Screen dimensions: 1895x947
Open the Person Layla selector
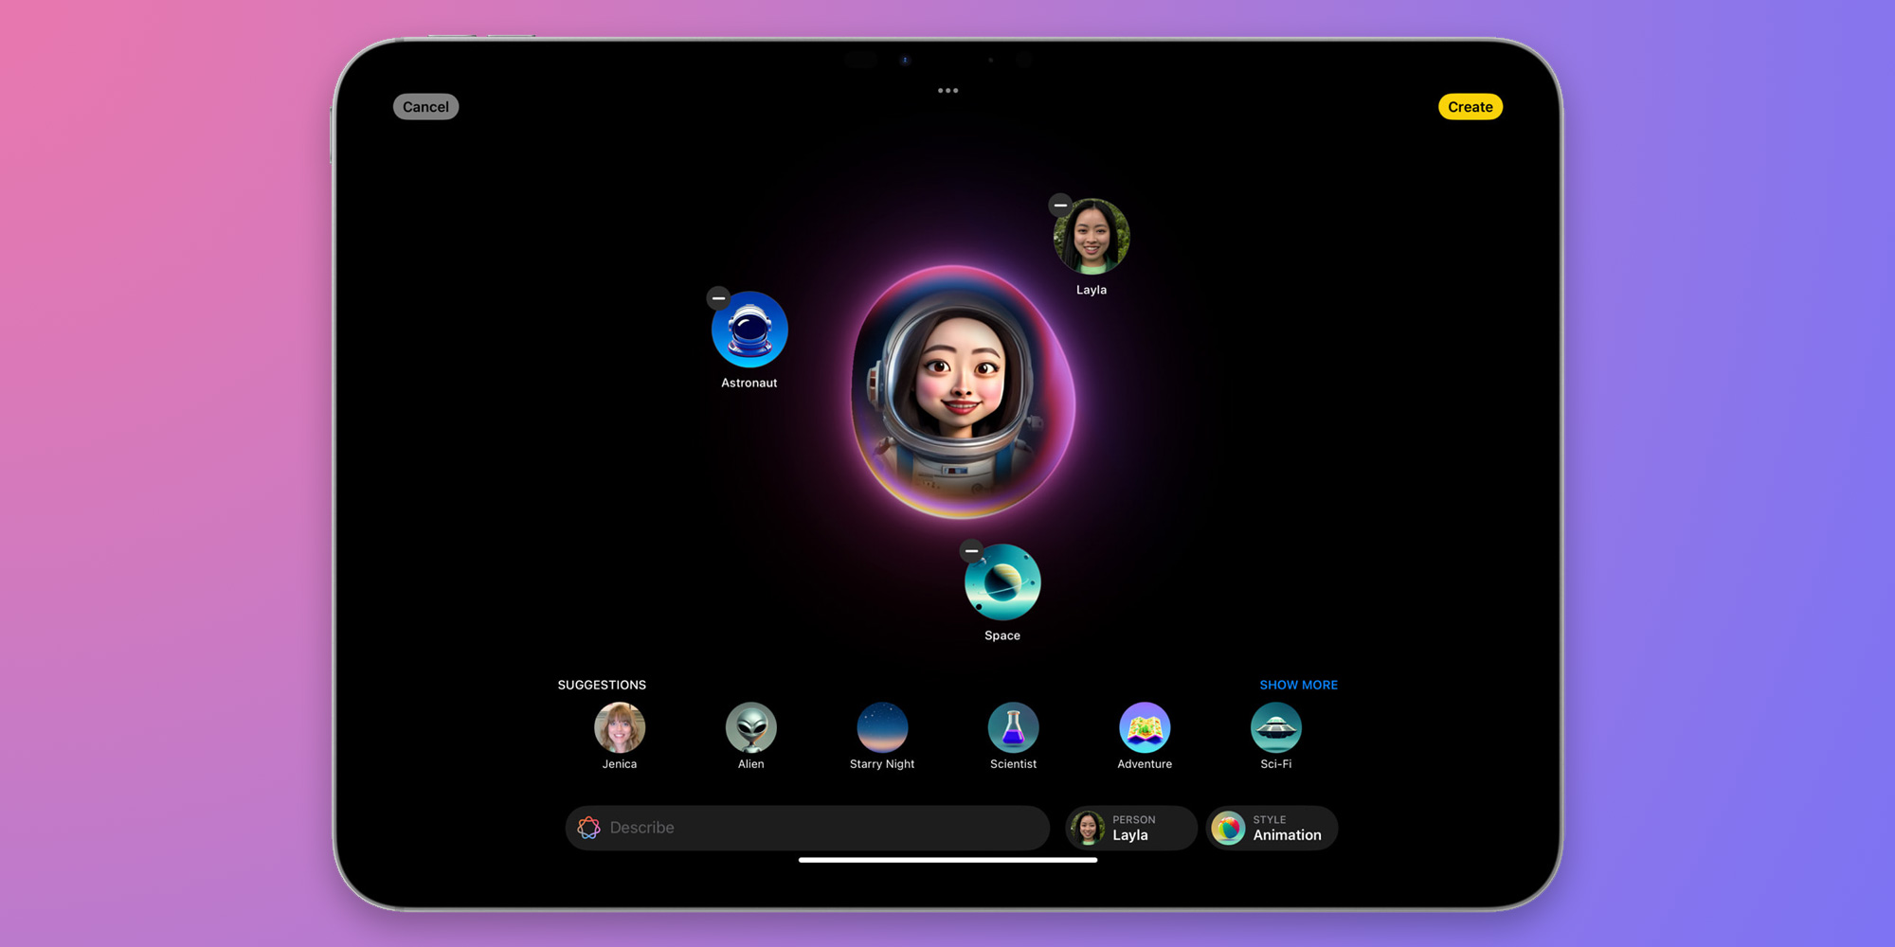1130,827
